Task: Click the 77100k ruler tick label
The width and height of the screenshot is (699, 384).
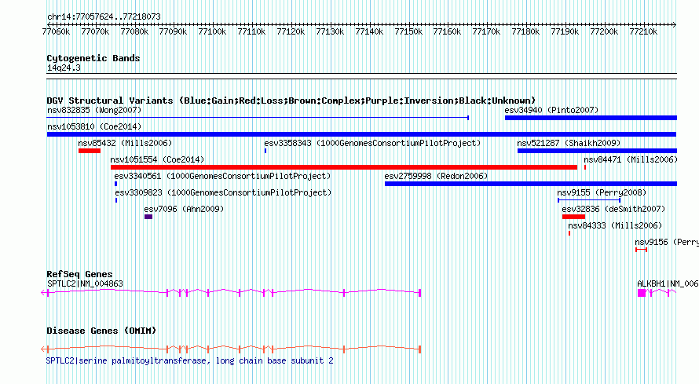Action: 212,31
